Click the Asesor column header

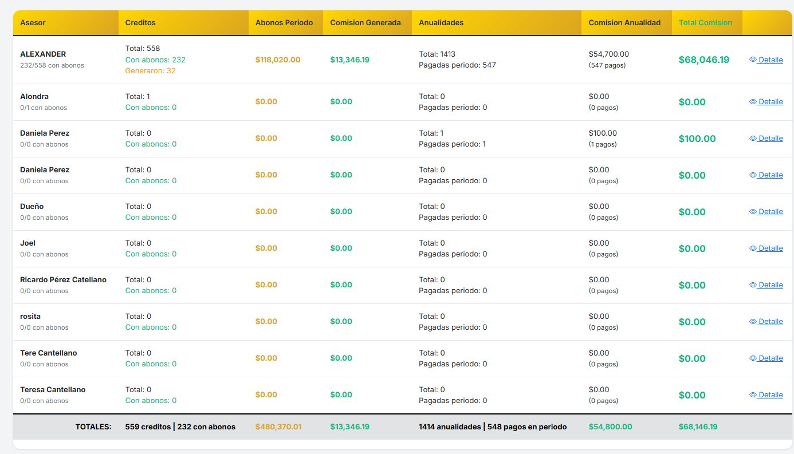[x=33, y=23]
